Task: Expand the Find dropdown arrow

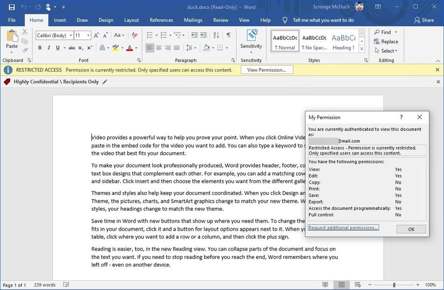Action: (396, 32)
